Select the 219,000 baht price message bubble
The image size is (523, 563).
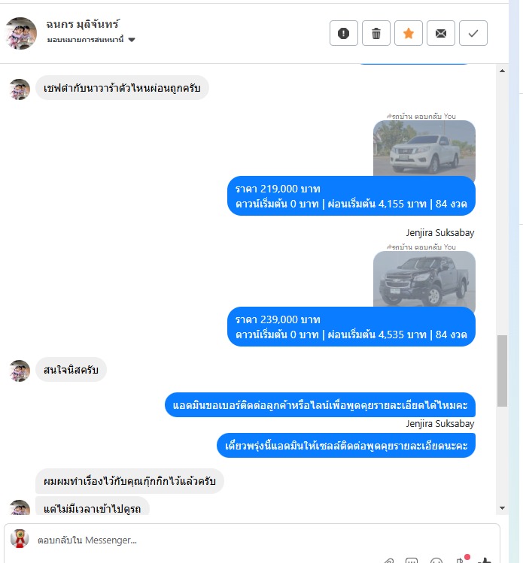351,196
